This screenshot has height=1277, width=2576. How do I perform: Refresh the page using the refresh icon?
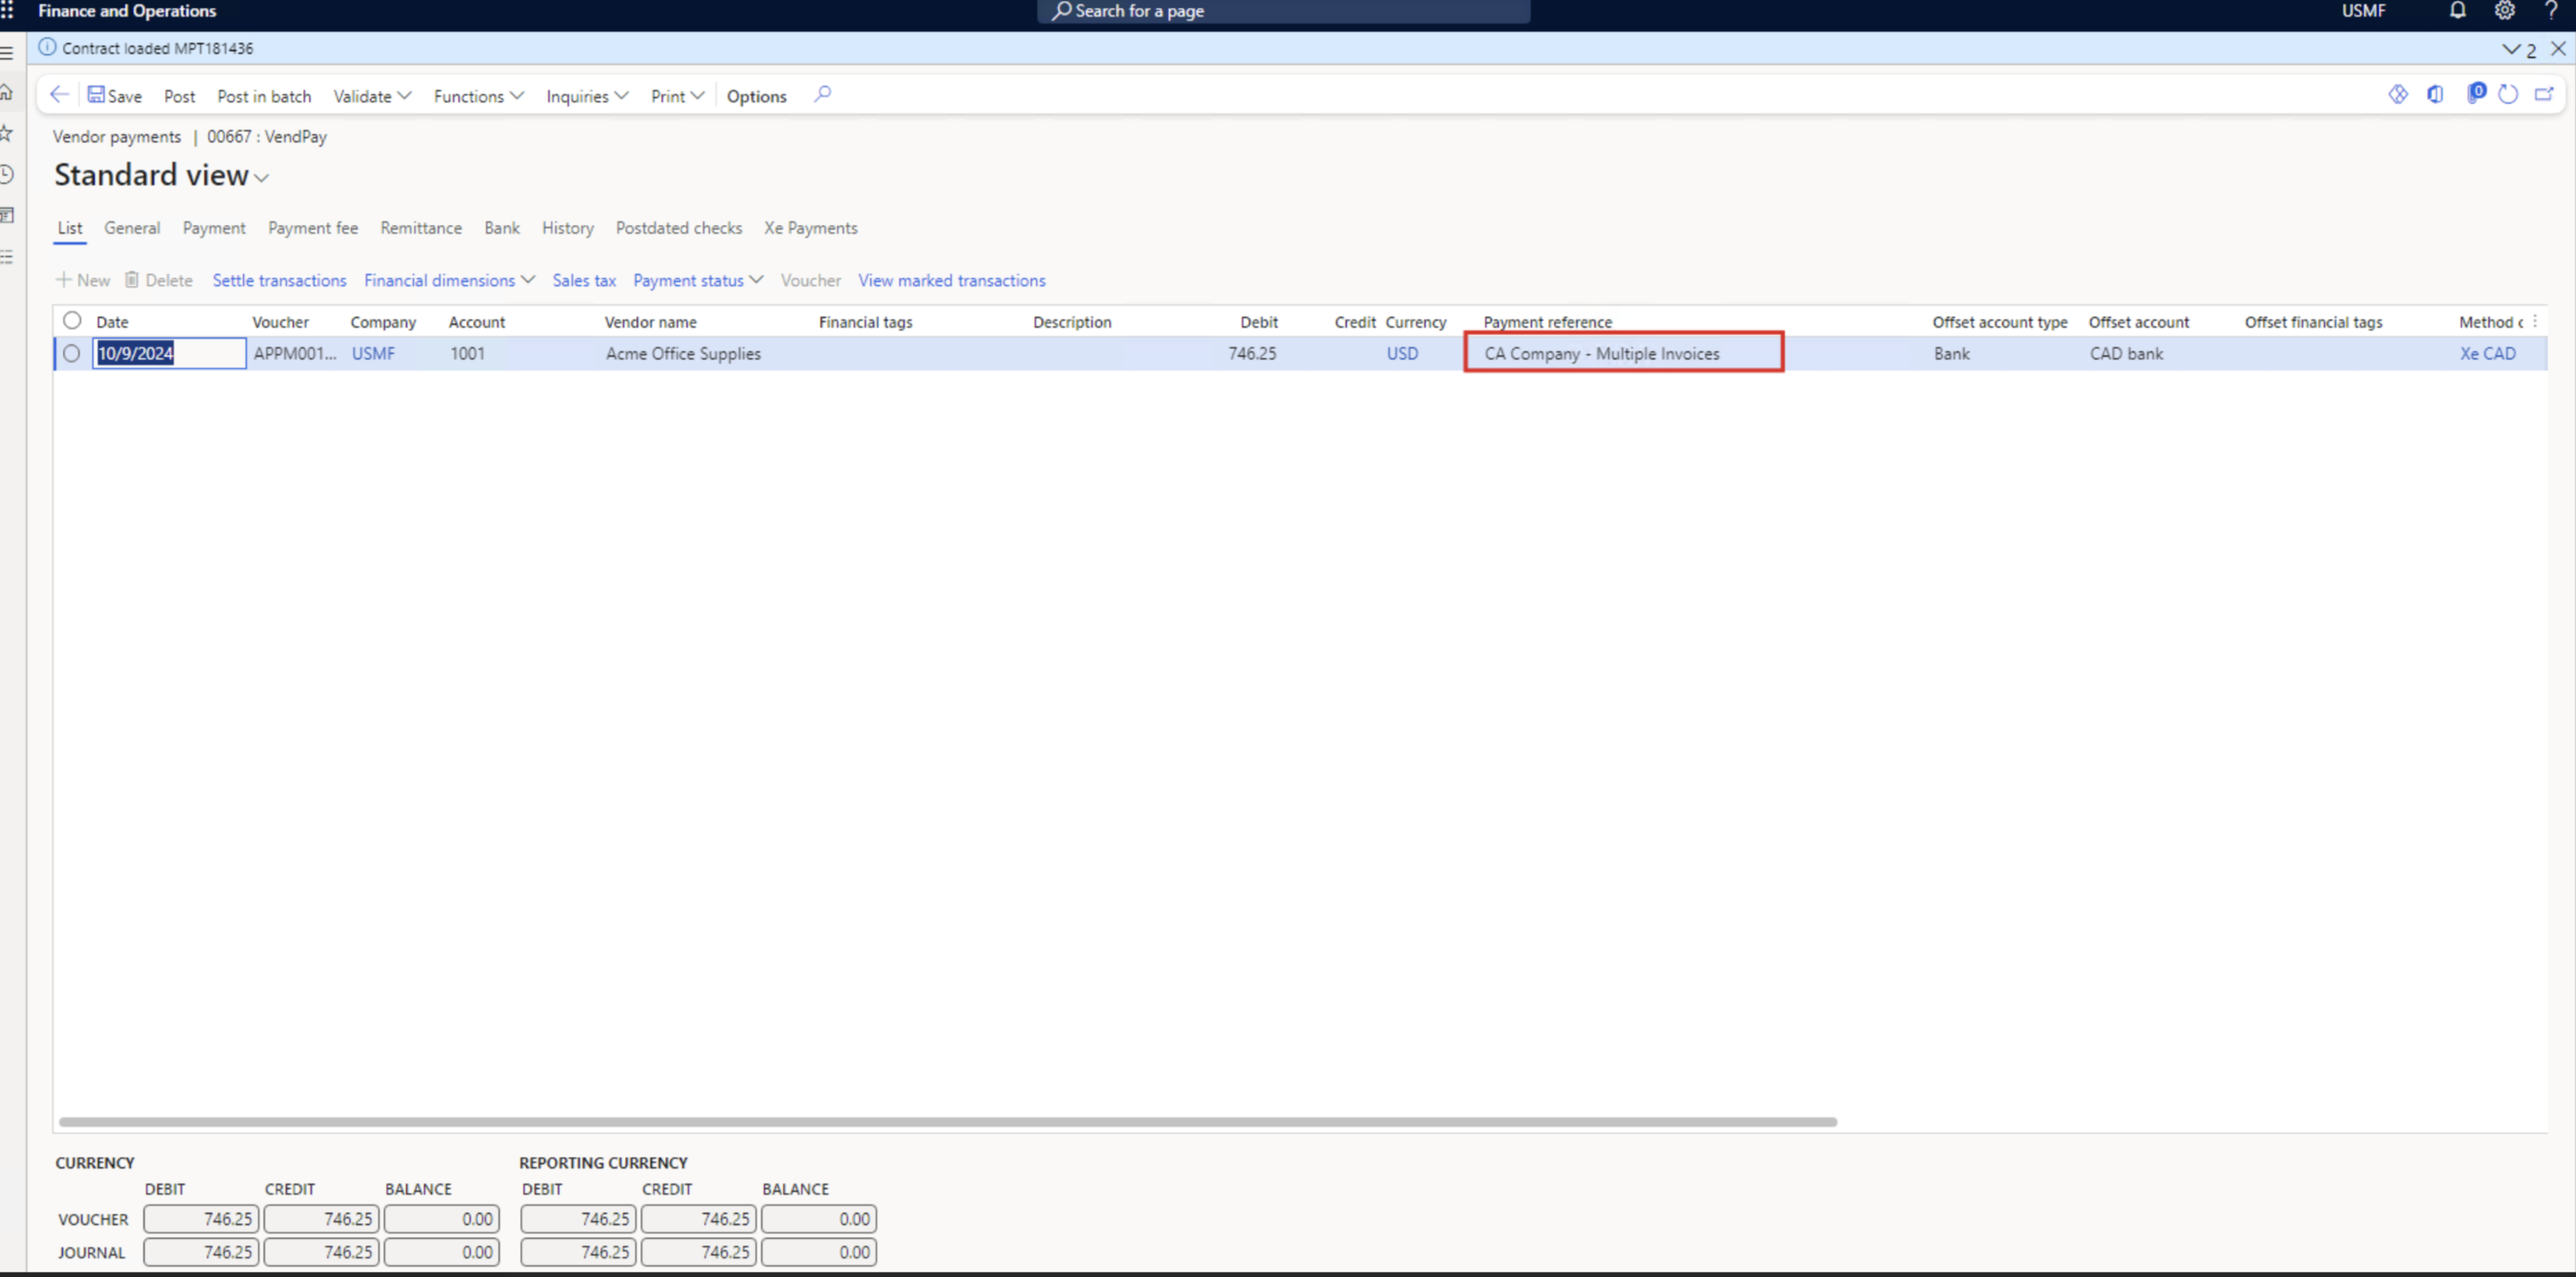[2509, 94]
